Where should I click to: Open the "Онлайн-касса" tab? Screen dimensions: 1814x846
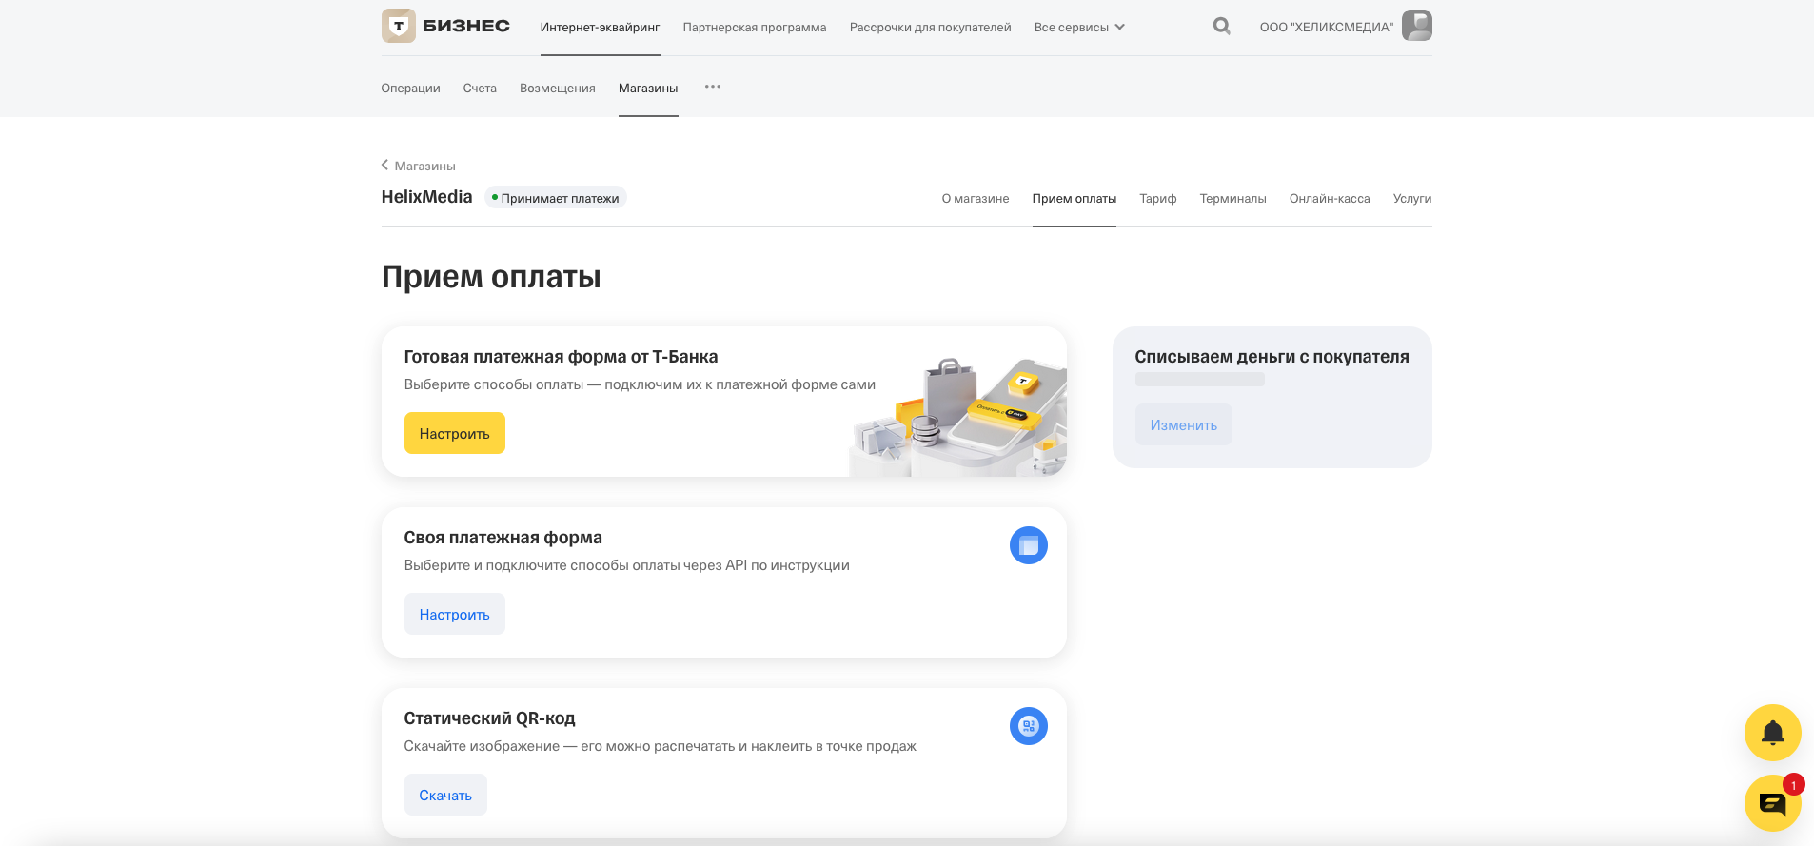(x=1329, y=199)
